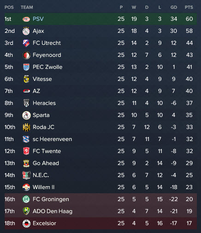Viewport: 201px width, 233px height.
Task: Click the FC Groningen green logo
Action: [26, 199]
